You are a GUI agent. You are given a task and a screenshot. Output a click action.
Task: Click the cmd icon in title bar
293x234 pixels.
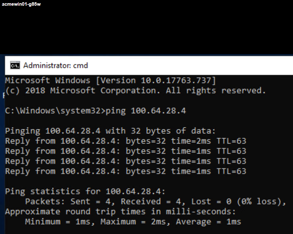coord(15,65)
